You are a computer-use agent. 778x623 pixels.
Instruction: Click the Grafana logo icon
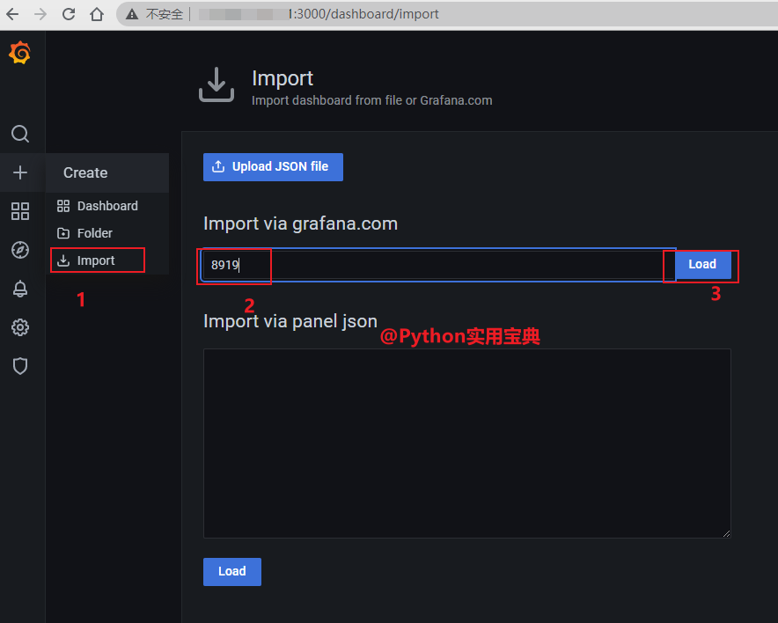(x=19, y=54)
